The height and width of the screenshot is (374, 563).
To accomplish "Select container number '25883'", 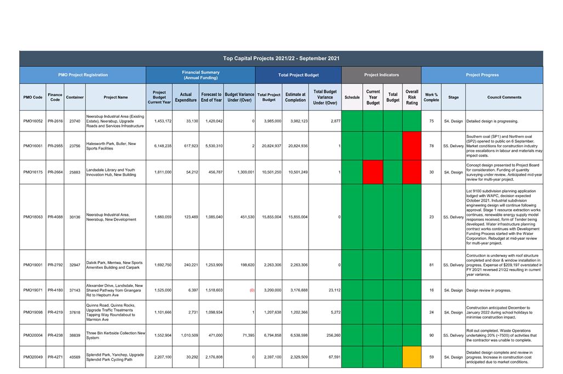I will 75,172.
